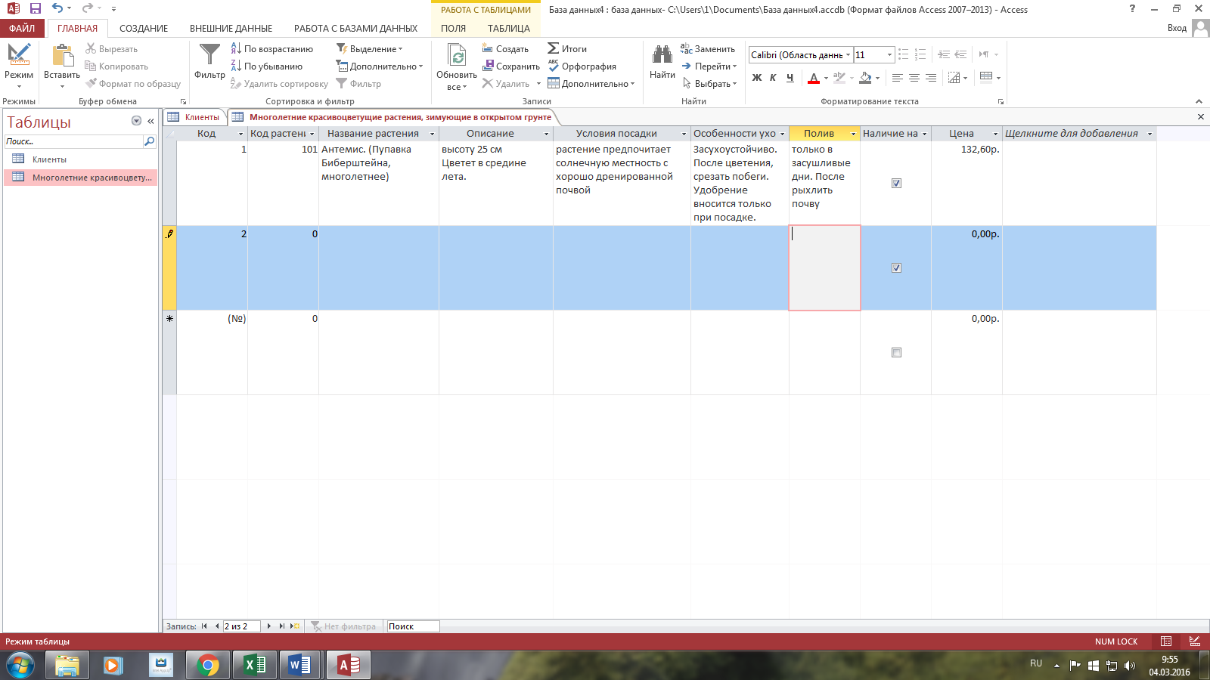Image resolution: width=1210 pixels, height=680 pixels.
Task: Undo from quick access toolbar
Action: [x=57, y=8]
